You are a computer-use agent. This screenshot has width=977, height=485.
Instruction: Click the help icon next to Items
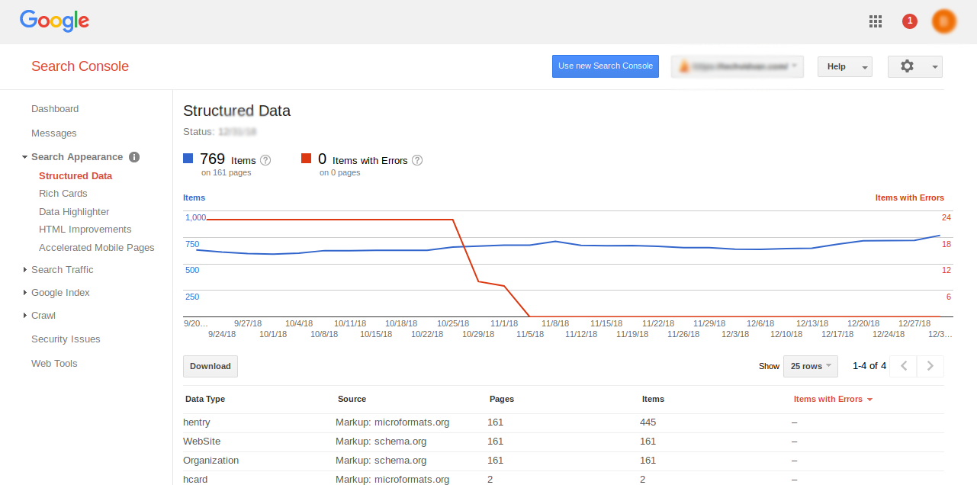click(x=265, y=160)
